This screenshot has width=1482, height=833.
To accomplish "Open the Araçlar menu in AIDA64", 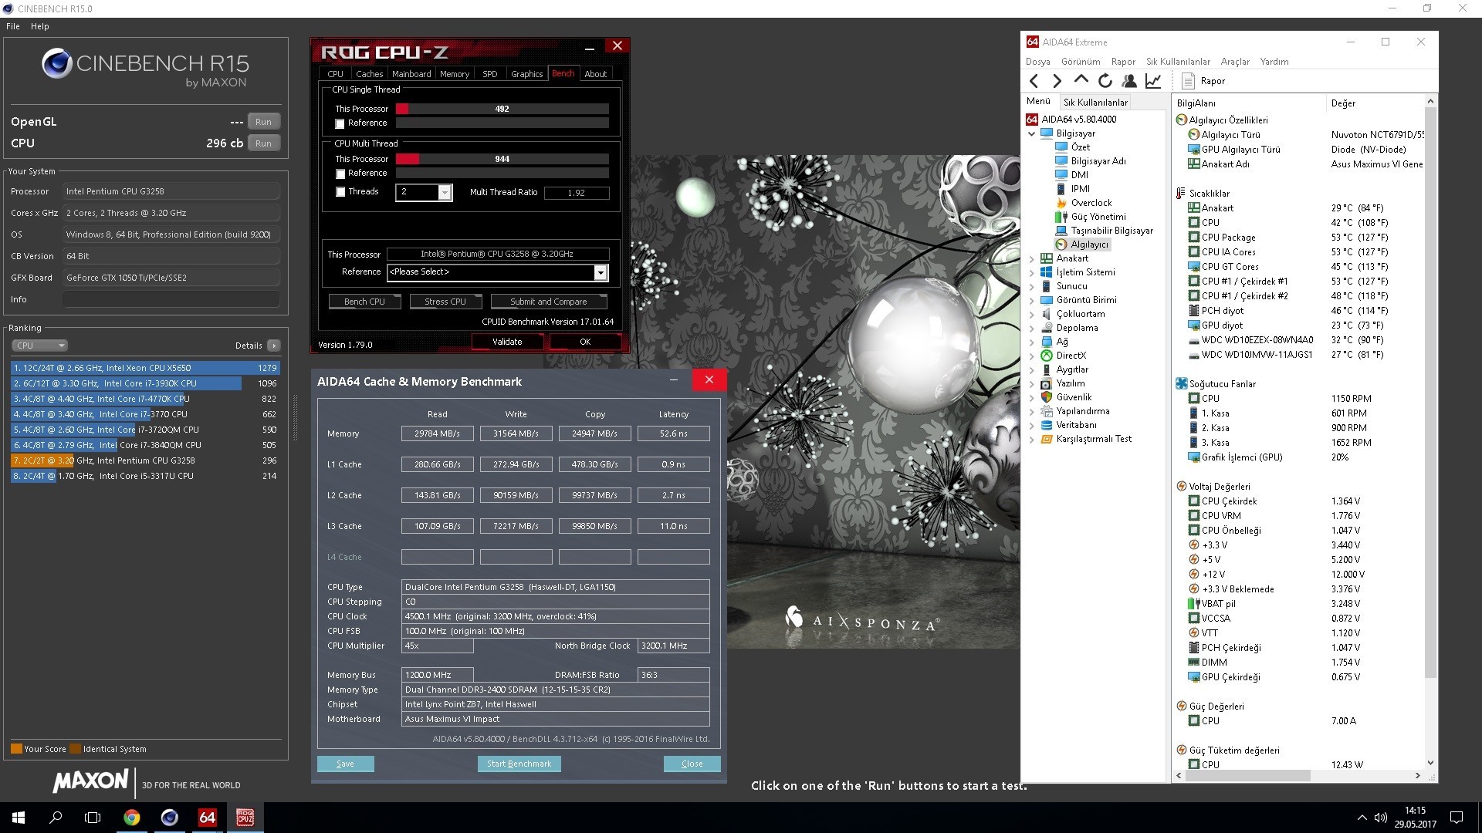I will (1235, 62).
